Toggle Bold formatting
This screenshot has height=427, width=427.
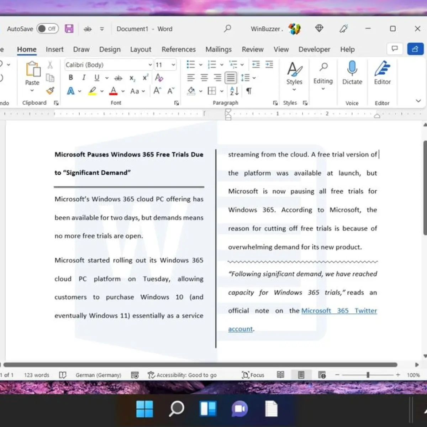pos(71,78)
